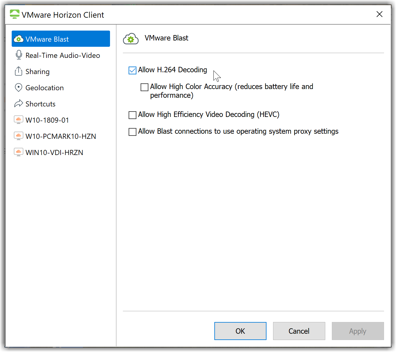The height and width of the screenshot is (352, 396).
Task: Switch to the Geolocation settings section
Action: [45, 88]
